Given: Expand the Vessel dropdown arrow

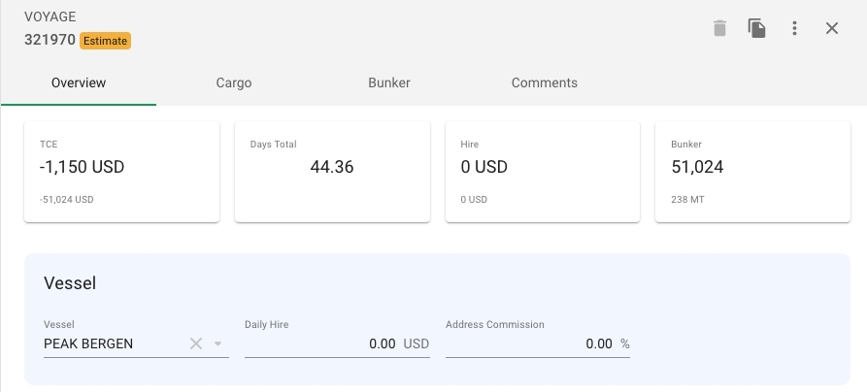Looking at the screenshot, I should (218, 343).
